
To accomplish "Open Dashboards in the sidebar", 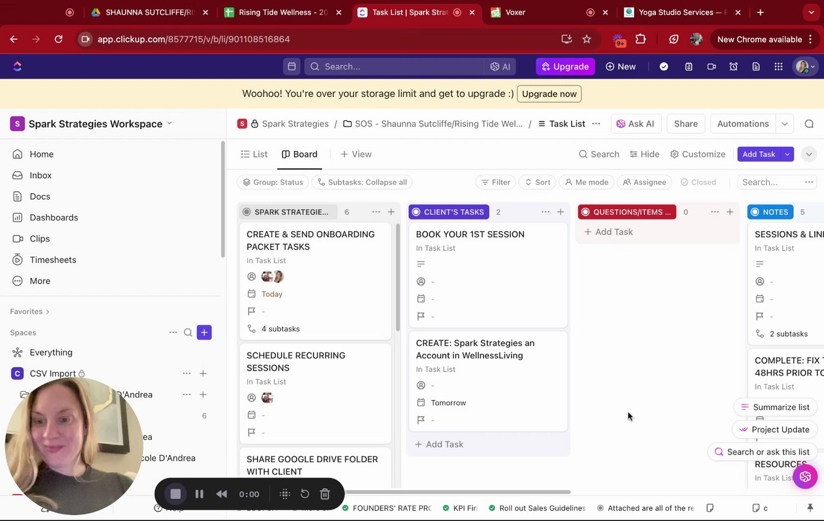I will point(53,217).
